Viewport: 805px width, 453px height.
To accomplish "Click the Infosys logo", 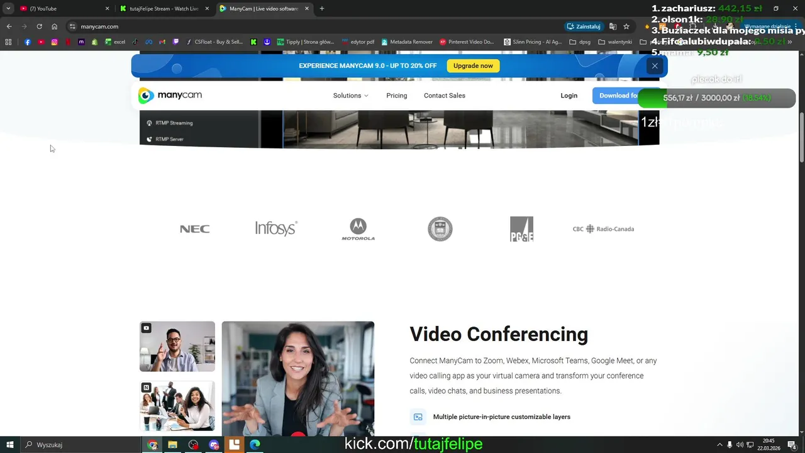I will pyautogui.click(x=276, y=228).
